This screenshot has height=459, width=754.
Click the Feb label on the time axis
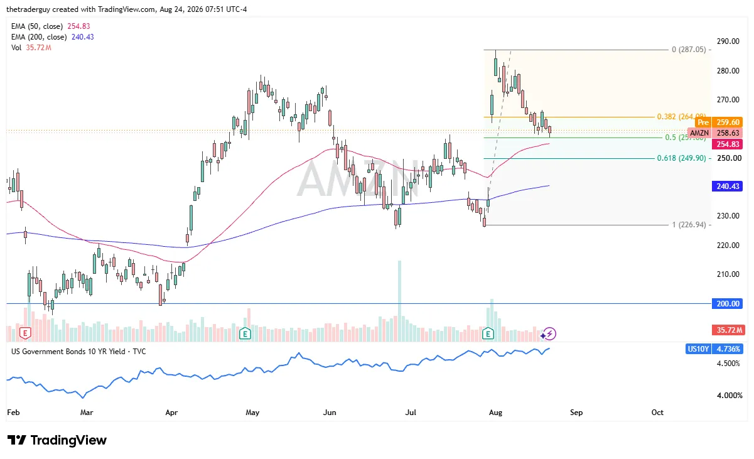pyautogui.click(x=13, y=413)
